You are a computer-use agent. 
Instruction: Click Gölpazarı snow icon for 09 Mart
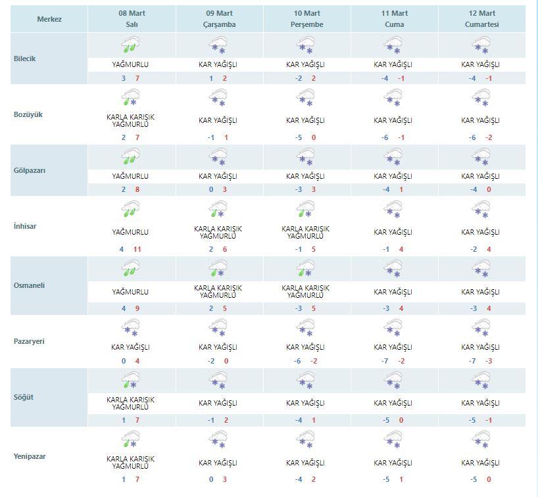pyautogui.click(x=218, y=156)
